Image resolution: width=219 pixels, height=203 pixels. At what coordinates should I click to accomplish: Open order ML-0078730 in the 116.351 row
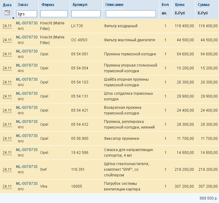tap(27, 167)
